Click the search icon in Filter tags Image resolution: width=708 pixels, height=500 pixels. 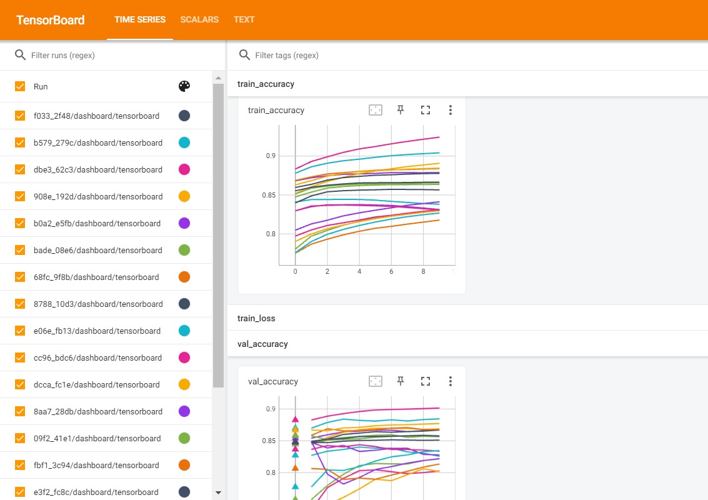[x=244, y=55]
